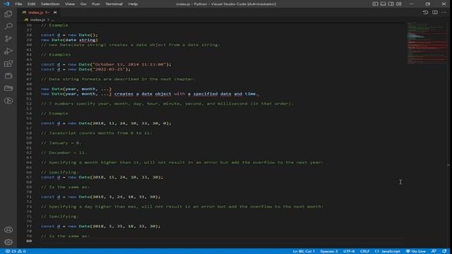The height and width of the screenshot is (254, 452).
Task: Open the View menu
Action: (x=69, y=4)
